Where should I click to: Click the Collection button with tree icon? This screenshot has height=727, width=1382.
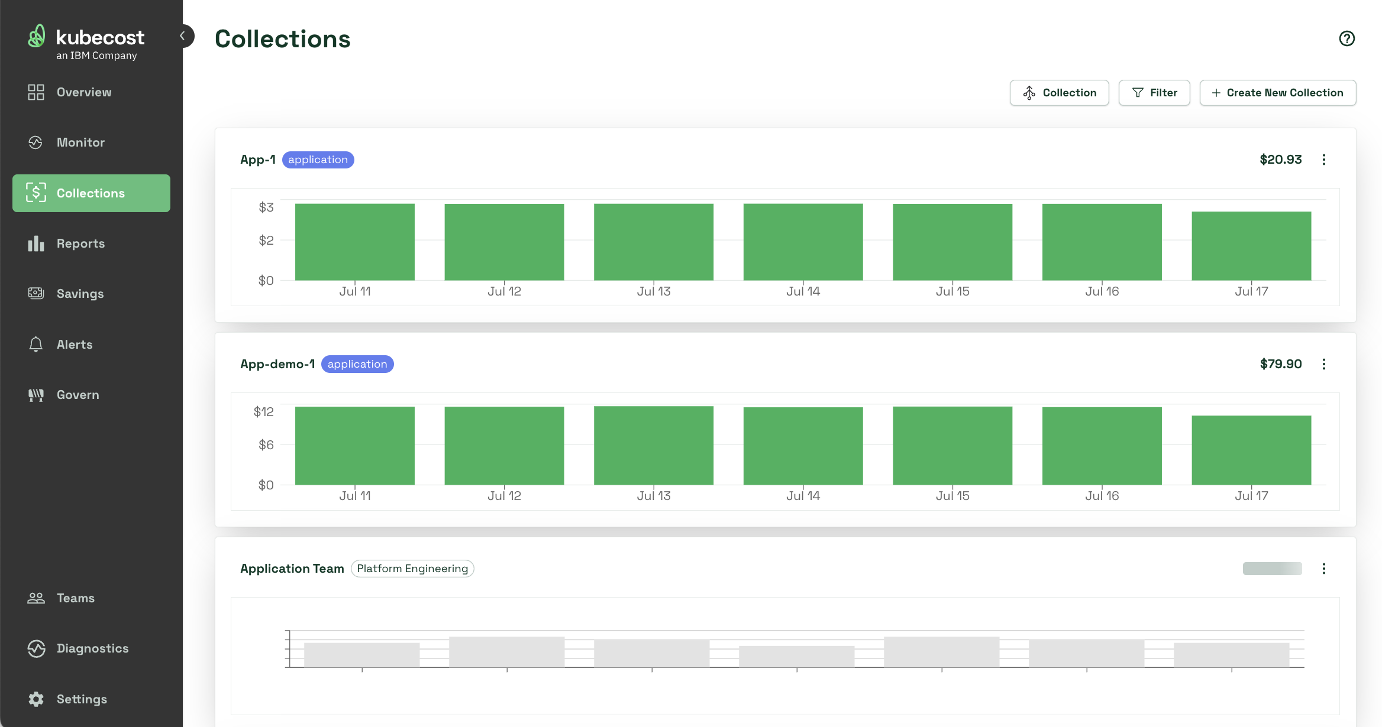[1059, 93]
